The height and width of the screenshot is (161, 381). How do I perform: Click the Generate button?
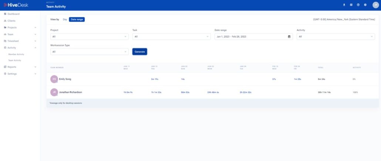pyautogui.click(x=140, y=52)
